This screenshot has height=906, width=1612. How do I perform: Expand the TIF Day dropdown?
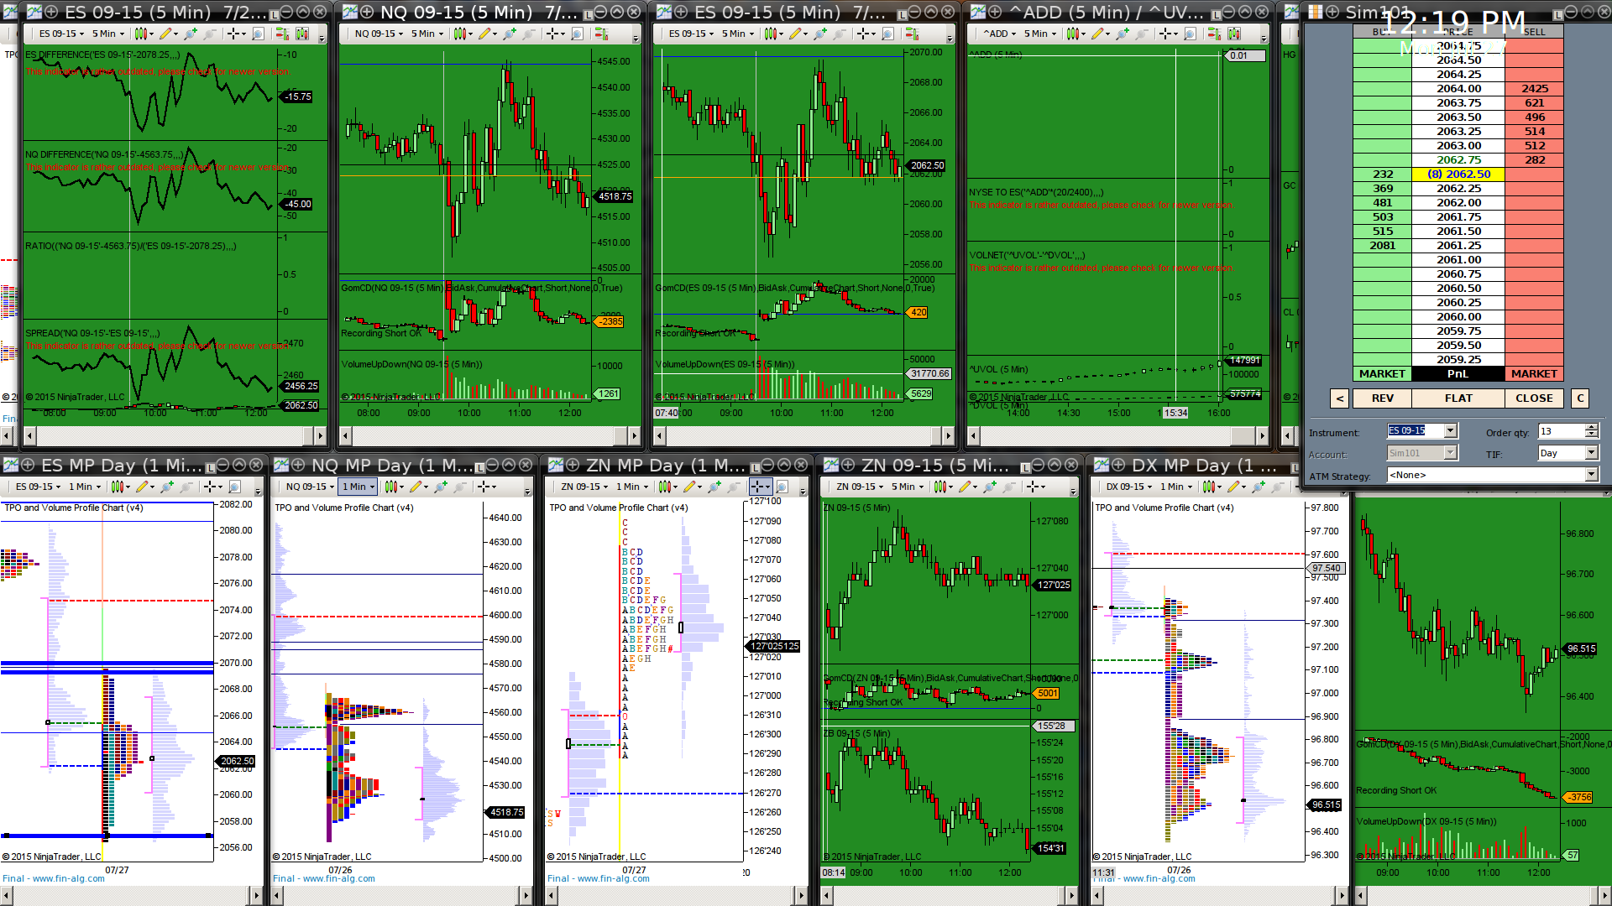coord(1590,453)
